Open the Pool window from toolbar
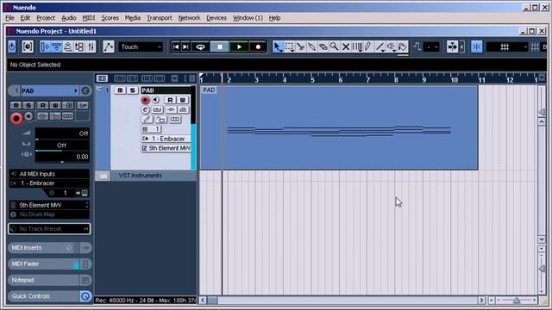Screen dimensions: 552x310 (x=79, y=46)
